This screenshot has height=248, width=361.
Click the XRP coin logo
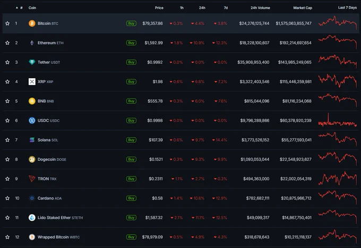[32, 81]
